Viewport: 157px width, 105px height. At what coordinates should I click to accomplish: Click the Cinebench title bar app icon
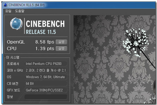(5, 5)
